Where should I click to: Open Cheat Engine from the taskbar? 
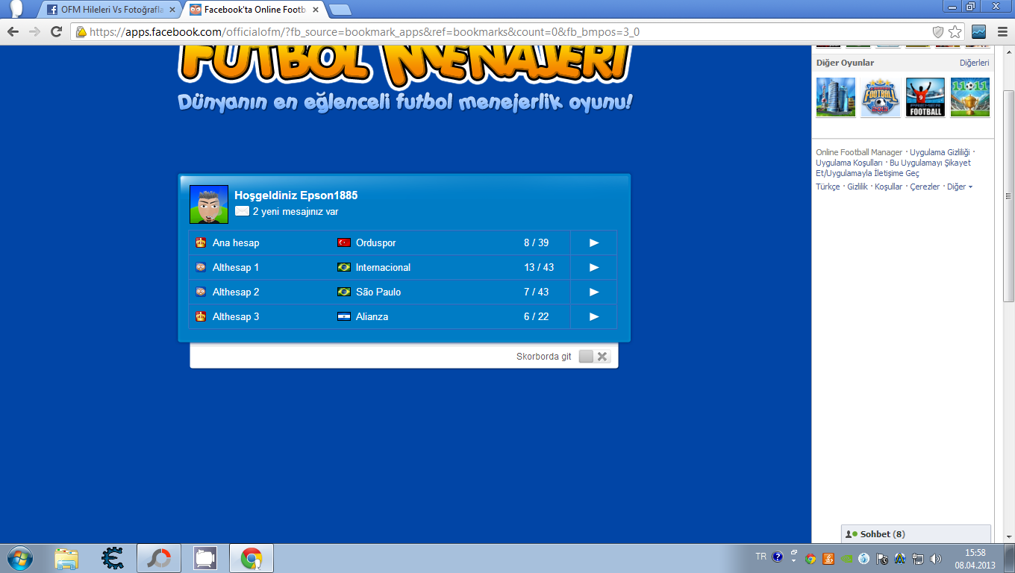[113, 558]
